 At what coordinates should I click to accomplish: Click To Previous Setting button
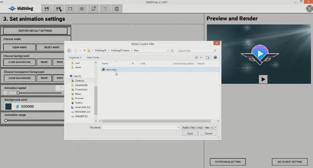[x=228, y=162]
